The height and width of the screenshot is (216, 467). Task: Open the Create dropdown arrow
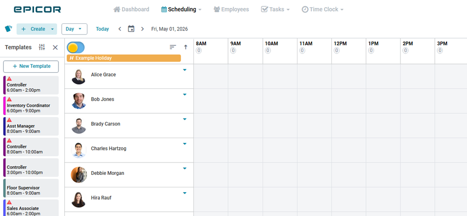point(52,29)
